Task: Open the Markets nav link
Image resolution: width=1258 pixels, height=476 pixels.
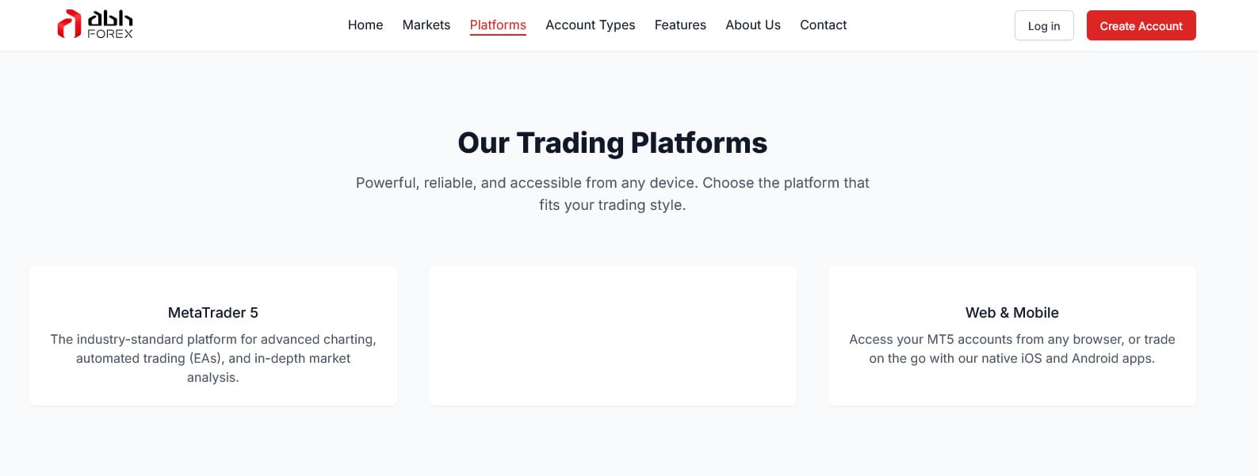Action: [x=426, y=25]
